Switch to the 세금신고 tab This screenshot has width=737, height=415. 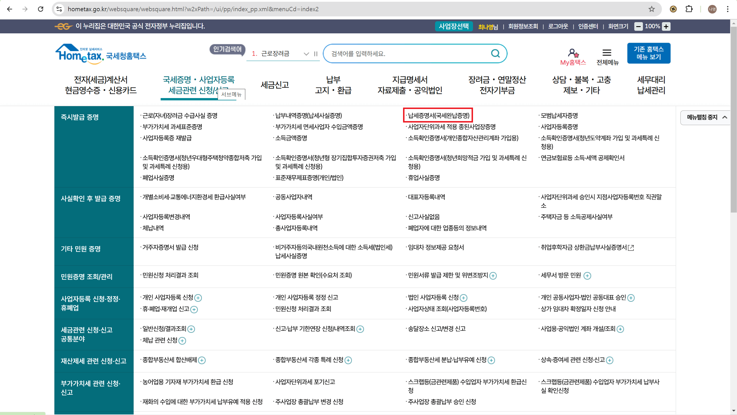274,85
